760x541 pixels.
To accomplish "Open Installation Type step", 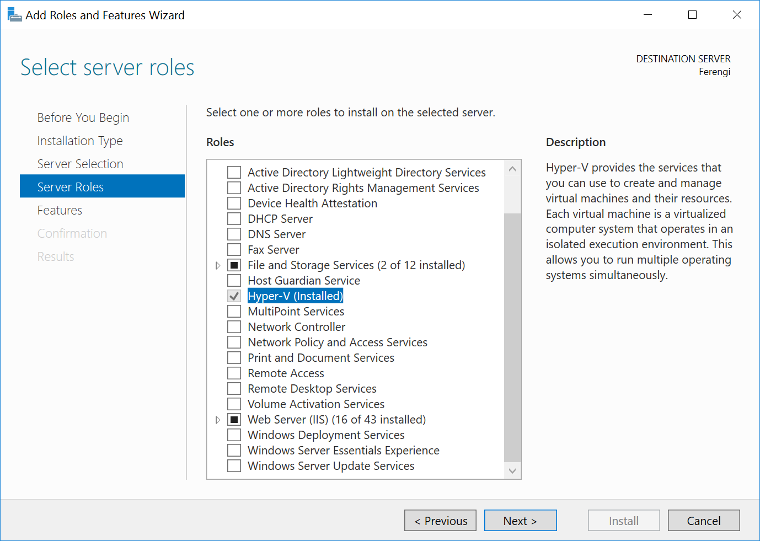I will pos(80,141).
